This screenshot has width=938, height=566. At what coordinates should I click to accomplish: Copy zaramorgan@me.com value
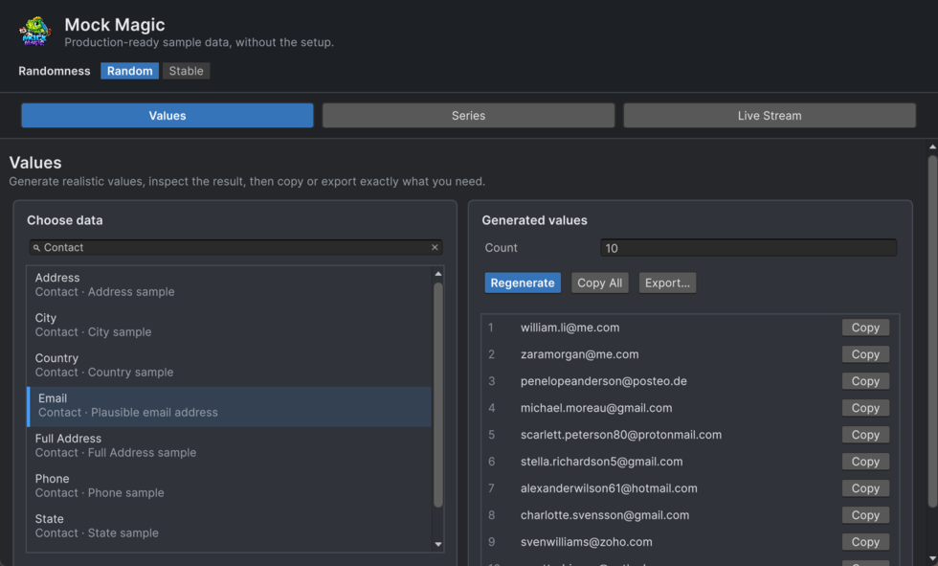[x=865, y=354]
